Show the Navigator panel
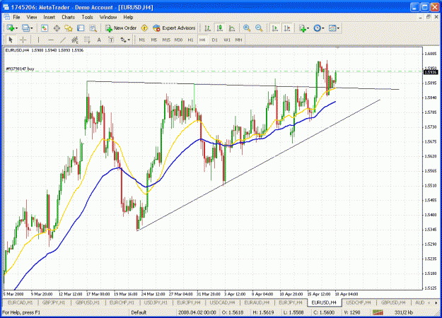Screen dimensions: 442x318 pyautogui.click(x=69, y=28)
